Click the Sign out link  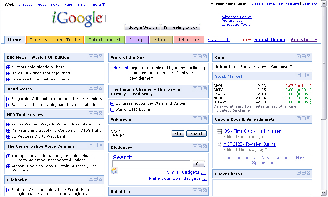pos(310,4)
